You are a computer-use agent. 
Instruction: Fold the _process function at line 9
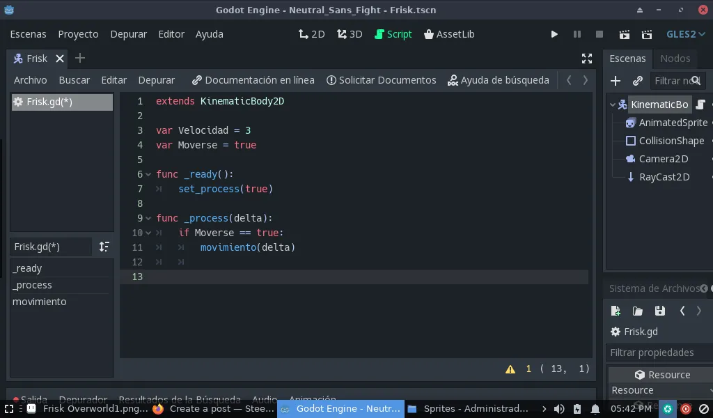pos(148,218)
